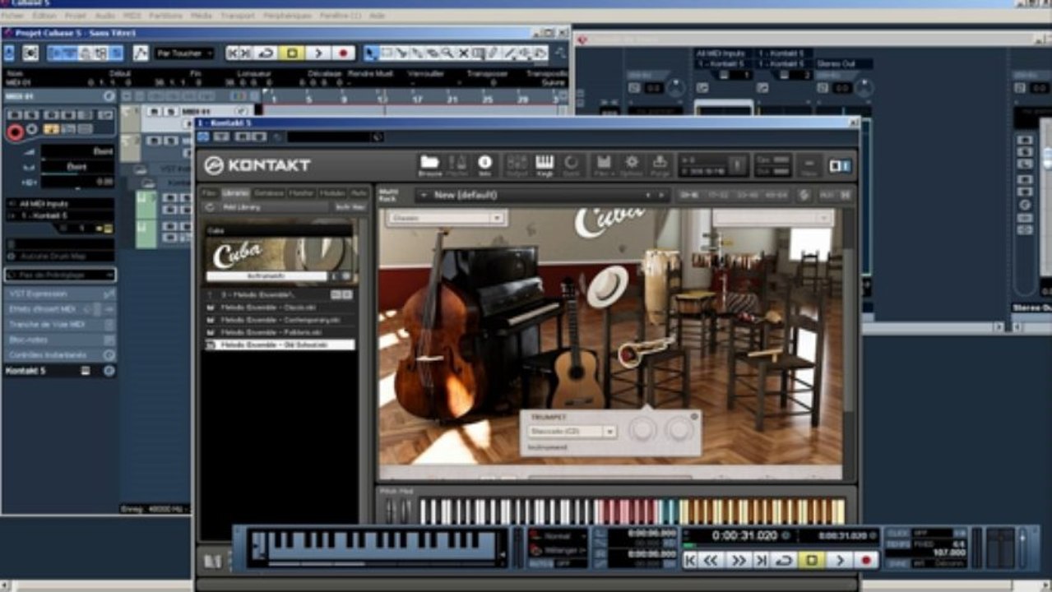Click the Output icon in Kontakt header
The image size is (1052, 592).
point(517,164)
